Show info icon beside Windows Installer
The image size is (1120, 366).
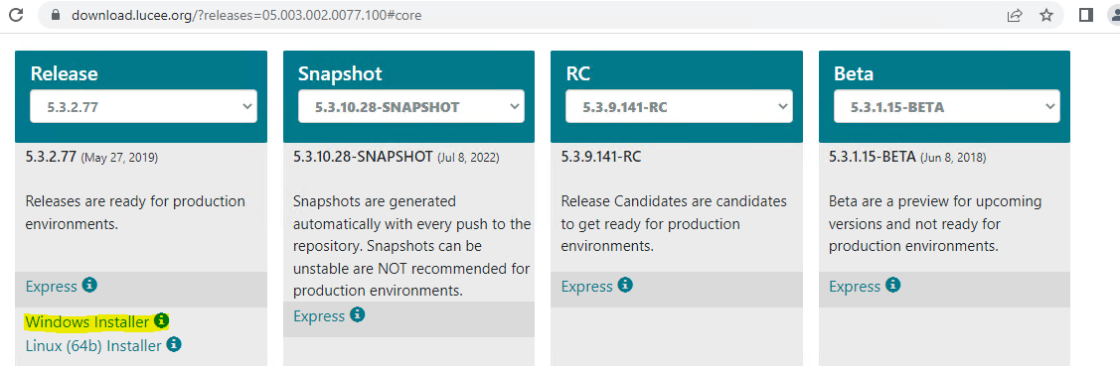tap(162, 321)
